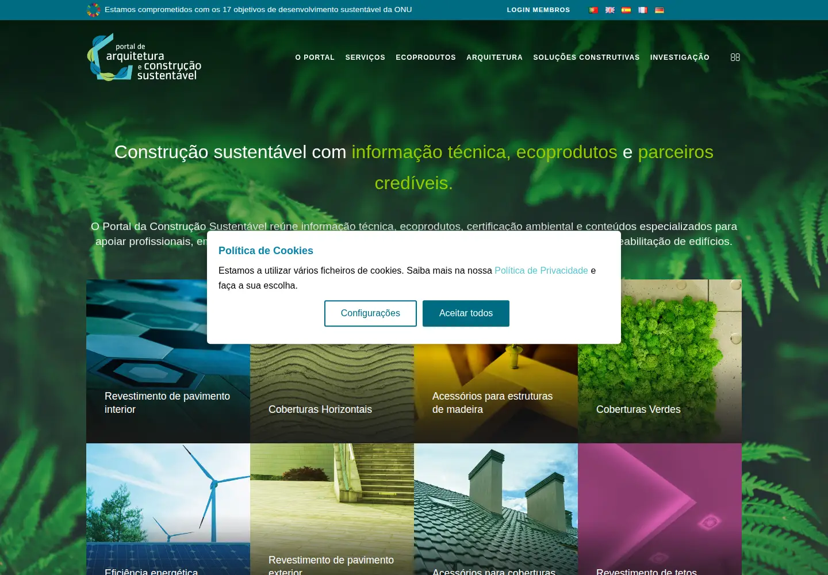Click LOGIN MEMBROS link

[538, 10]
